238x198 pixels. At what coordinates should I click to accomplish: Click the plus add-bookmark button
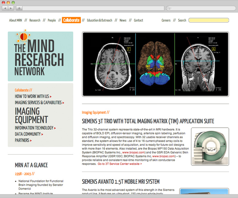19,8
